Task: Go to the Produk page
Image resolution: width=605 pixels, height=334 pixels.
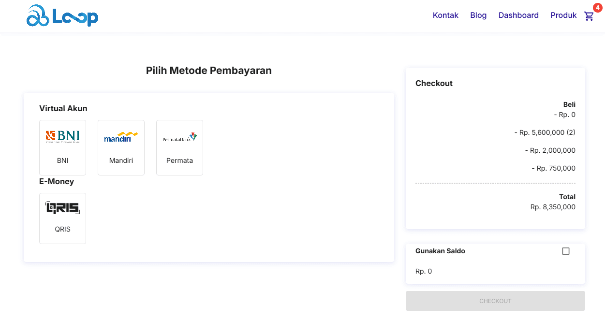Action: [x=563, y=15]
